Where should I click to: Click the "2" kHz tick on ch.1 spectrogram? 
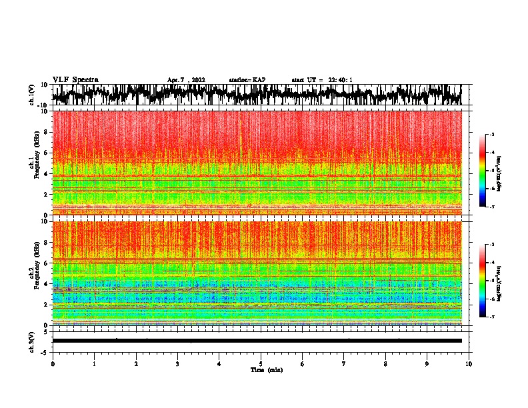tap(46, 194)
